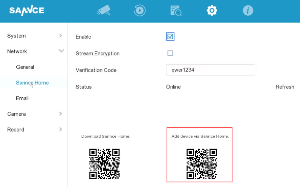
Task: Open the settings gear icon
Action: pyautogui.click(x=212, y=11)
